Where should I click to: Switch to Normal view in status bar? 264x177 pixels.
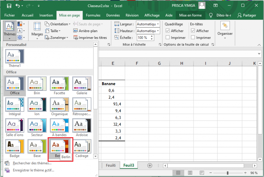tap(178, 173)
